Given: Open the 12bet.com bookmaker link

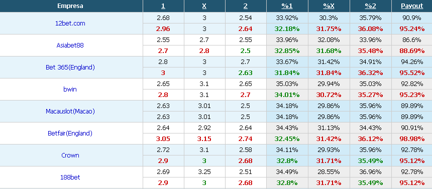Looking at the screenshot, I should coord(70,23).
